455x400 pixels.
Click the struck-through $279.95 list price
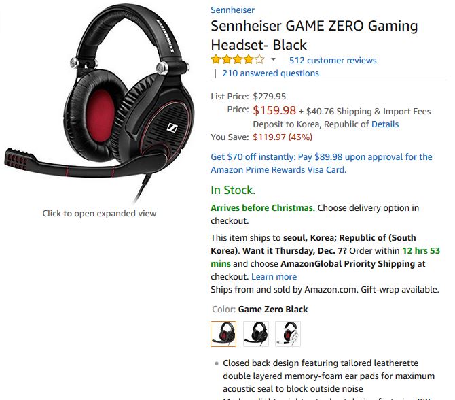pyautogui.click(x=270, y=96)
